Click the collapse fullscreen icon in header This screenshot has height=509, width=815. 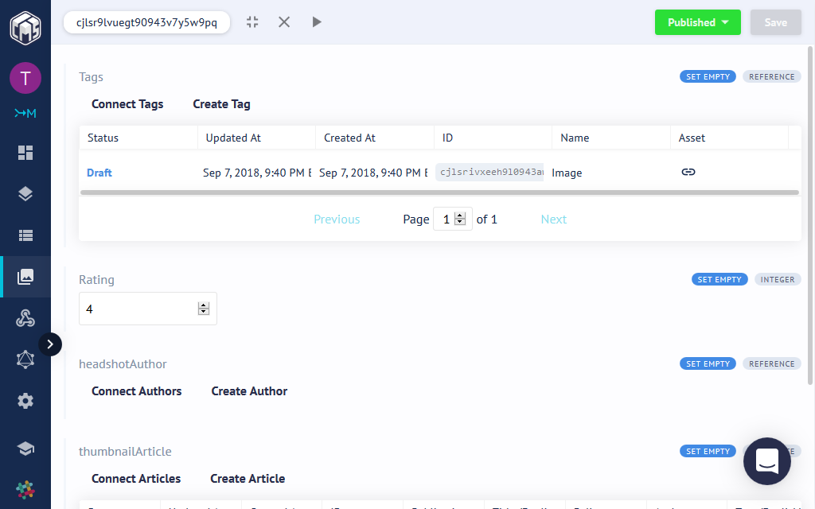(x=252, y=22)
